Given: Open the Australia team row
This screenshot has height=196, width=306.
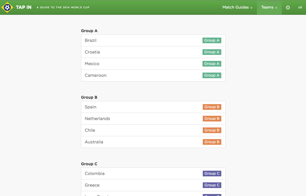Looking at the screenshot, I should pyautogui.click(x=94, y=142).
